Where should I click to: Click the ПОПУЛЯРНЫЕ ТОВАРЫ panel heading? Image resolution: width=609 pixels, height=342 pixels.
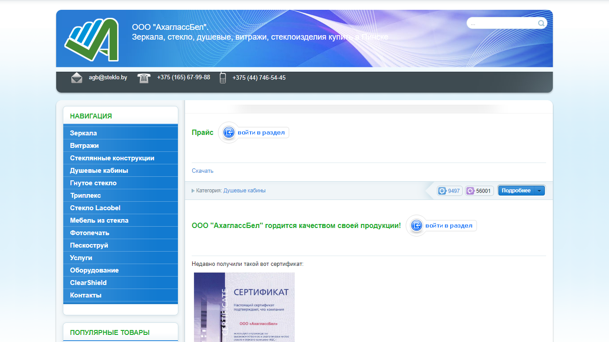point(110,333)
